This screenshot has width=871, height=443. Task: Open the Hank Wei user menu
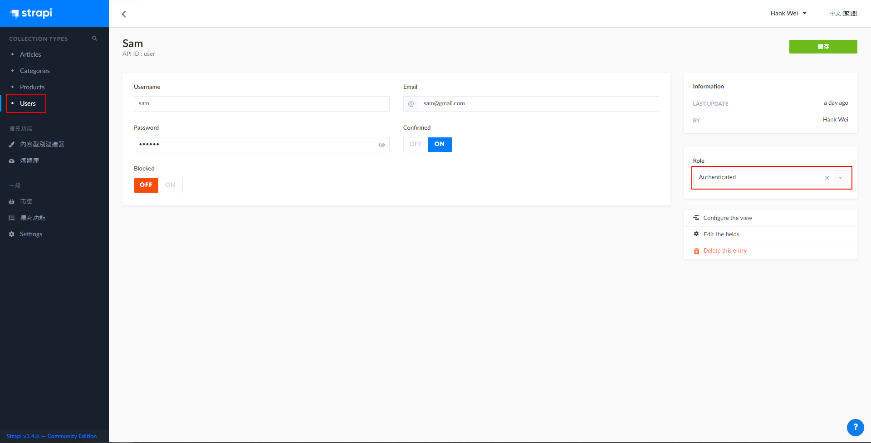(x=788, y=13)
